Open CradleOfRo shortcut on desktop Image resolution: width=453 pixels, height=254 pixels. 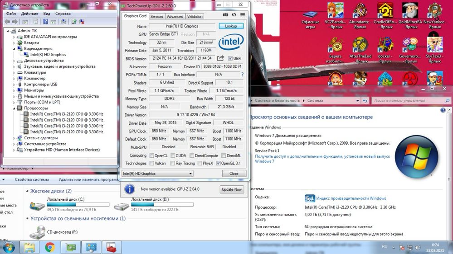pyautogui.click(x=385, y=16)
